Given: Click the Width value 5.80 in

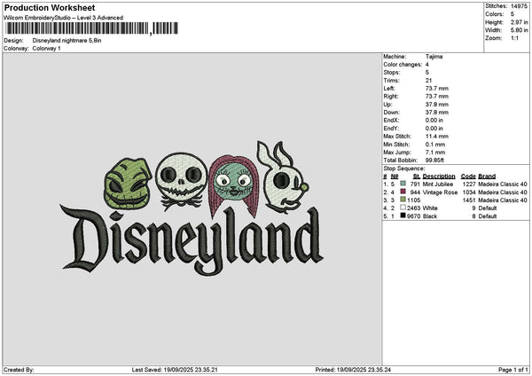Looking at the screenshot, I should coord(519,30).
